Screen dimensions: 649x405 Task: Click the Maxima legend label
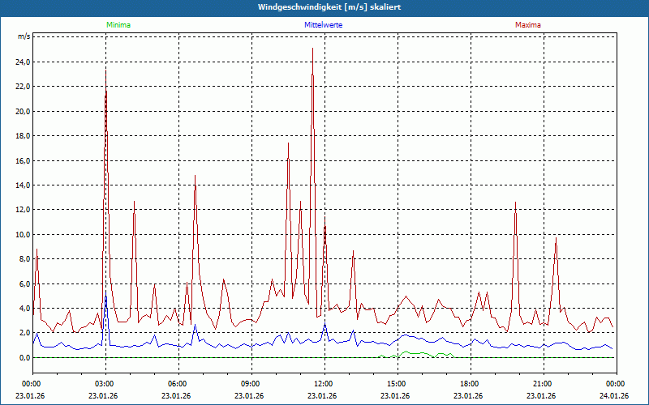pyautogui.click(x=528, y=25)
